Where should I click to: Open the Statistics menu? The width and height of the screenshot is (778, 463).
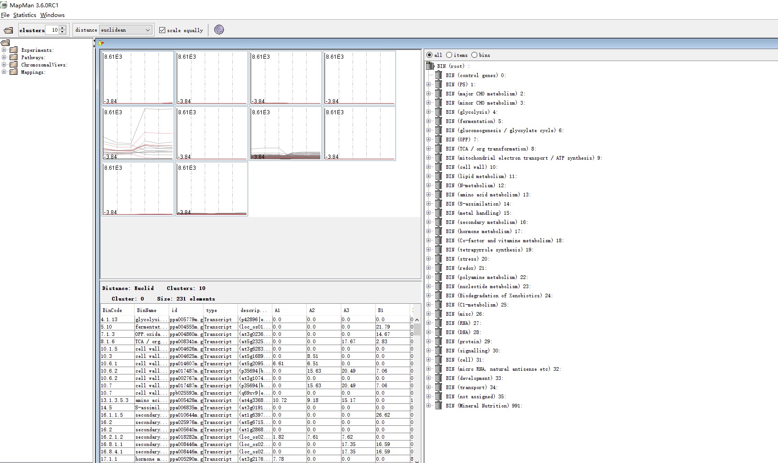(x=24, y=15)
